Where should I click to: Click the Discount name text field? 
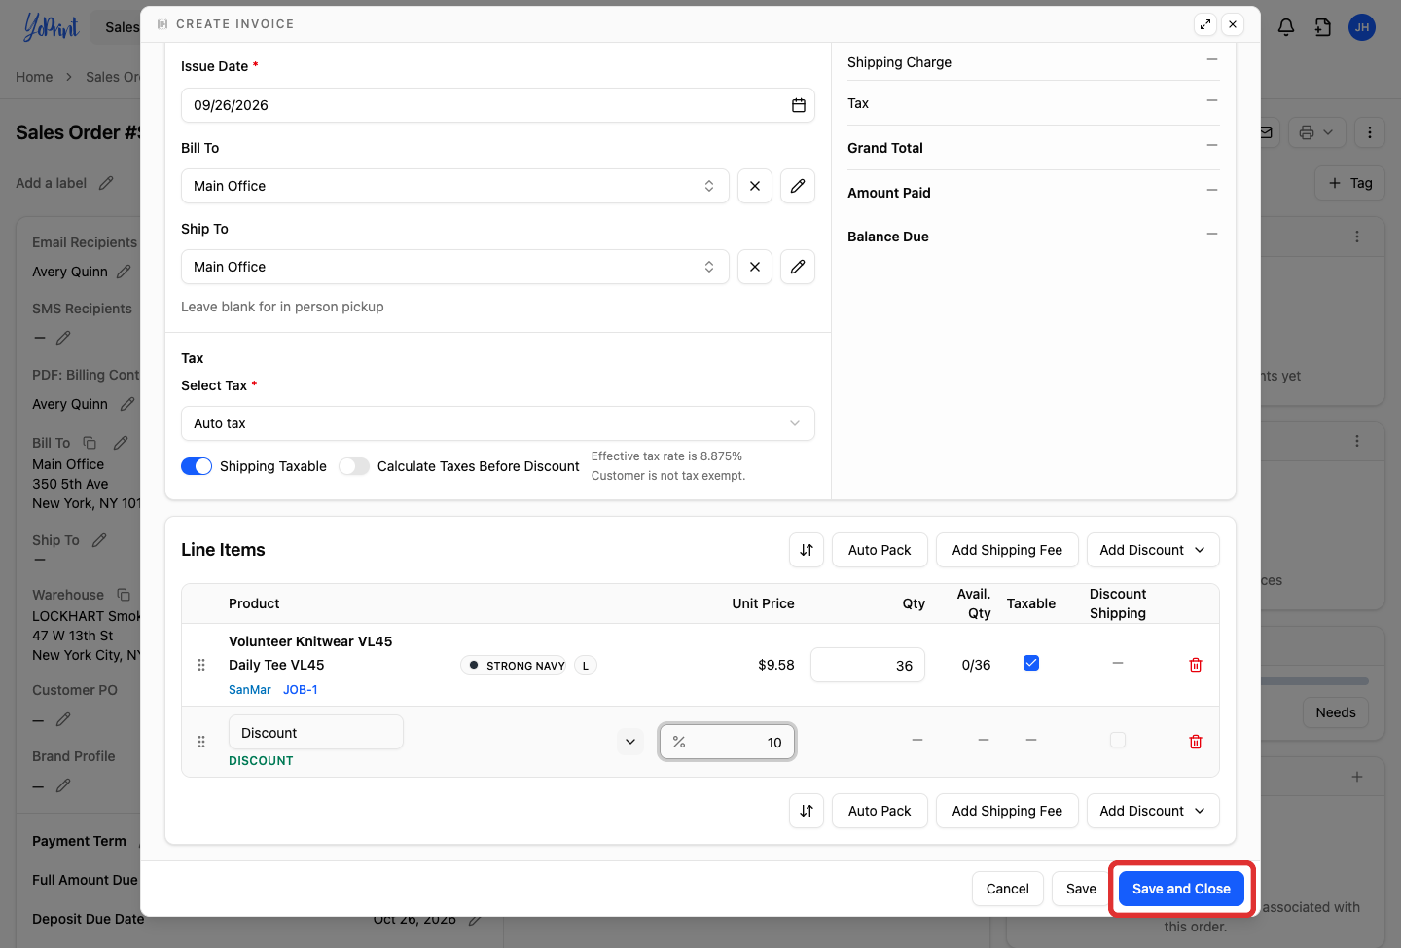tap(316, 733)
